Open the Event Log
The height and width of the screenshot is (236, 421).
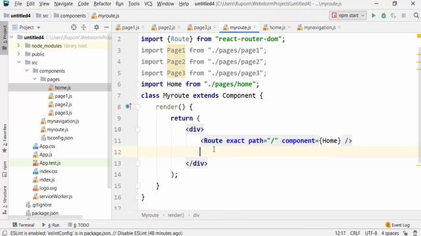397,225
